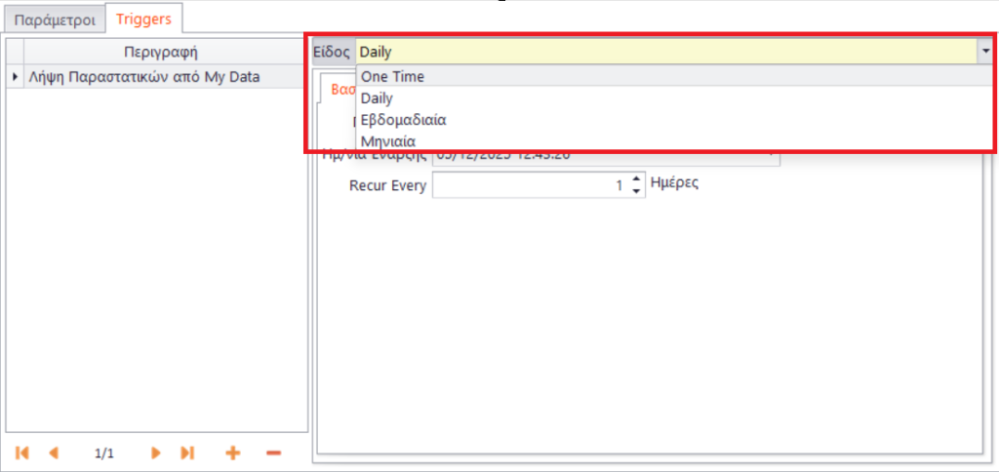Collapse the Είδος dropdown using its arrow

tap(986, 51)
